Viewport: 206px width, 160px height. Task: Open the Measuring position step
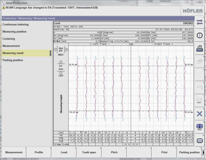point(15,32)
